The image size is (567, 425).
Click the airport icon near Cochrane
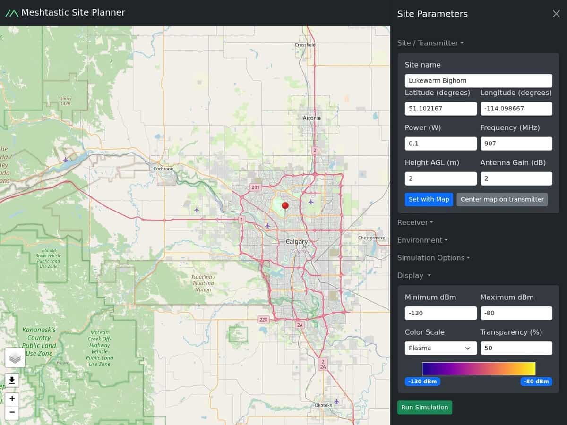tap(197, 210)
